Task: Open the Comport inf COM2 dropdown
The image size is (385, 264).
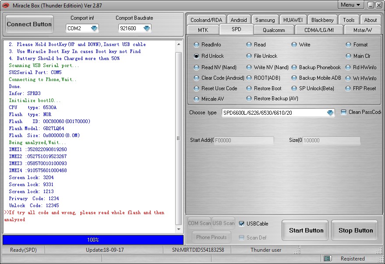Action: tap(94, 28)
